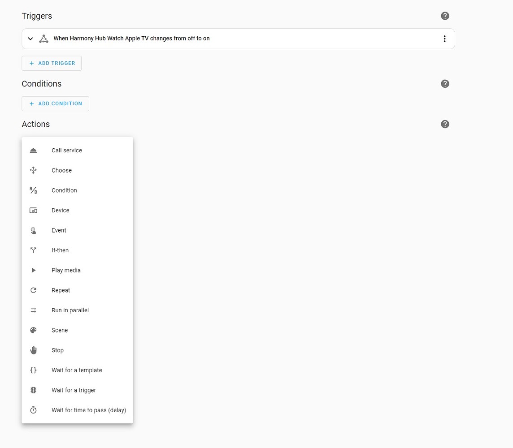
Task: Click the Triggers help question mark icon
Action: pos(445,16)
